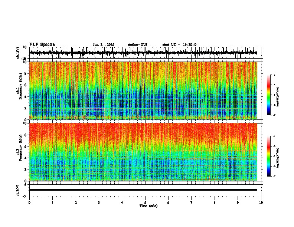
Task: Click time axis tick label "9"
Action: click(238, 203)
